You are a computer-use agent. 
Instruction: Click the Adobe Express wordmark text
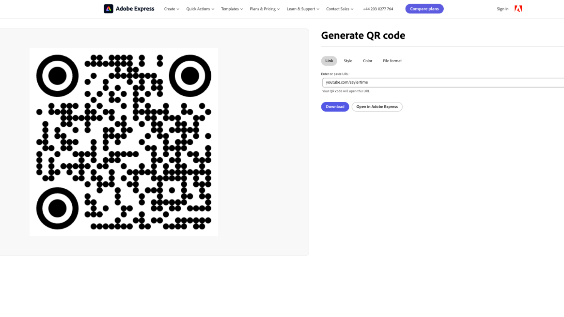(135, 9)
